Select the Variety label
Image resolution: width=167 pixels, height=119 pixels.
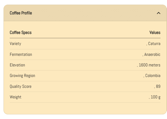pyautogui.click(x=15, y=44)
